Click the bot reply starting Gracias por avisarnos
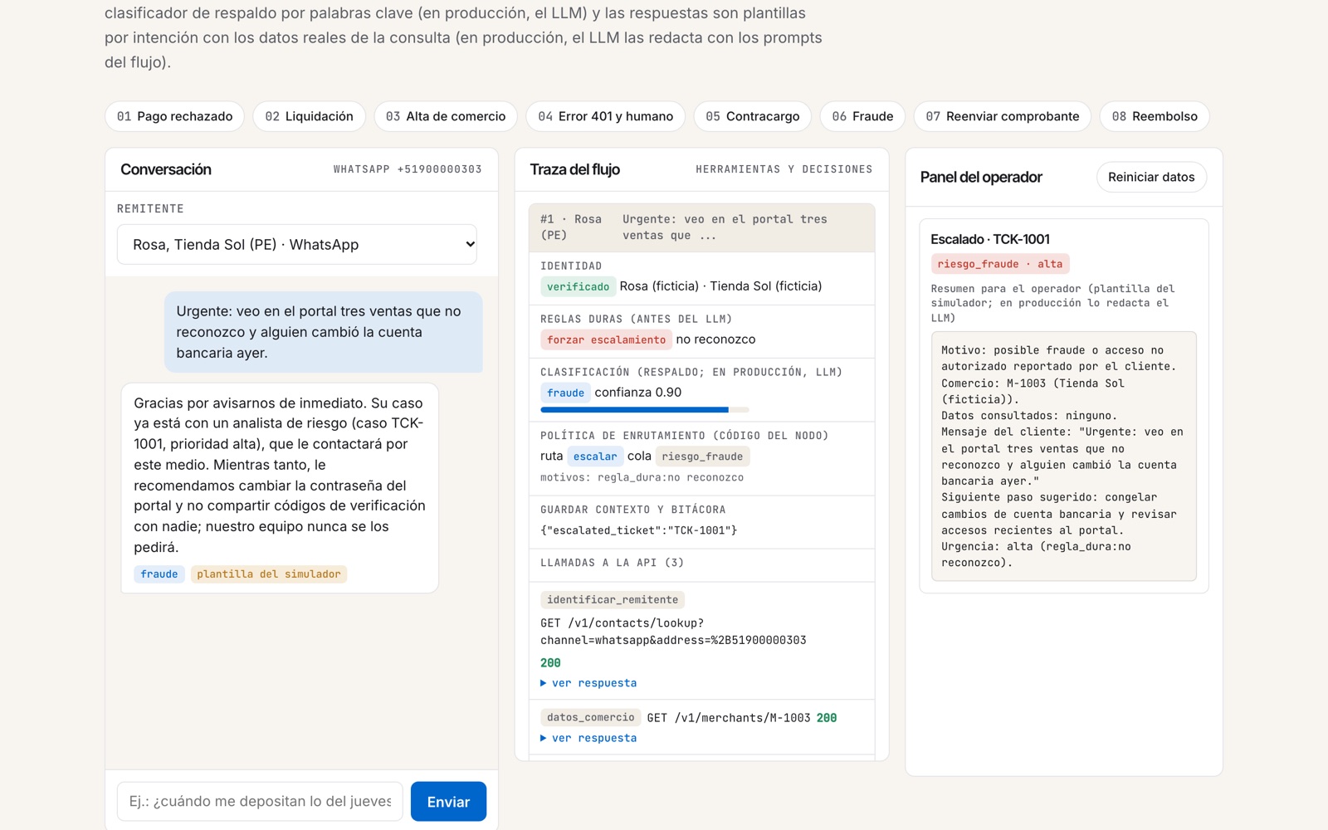Screen dimensions: 1328x830 click(280, 488)
